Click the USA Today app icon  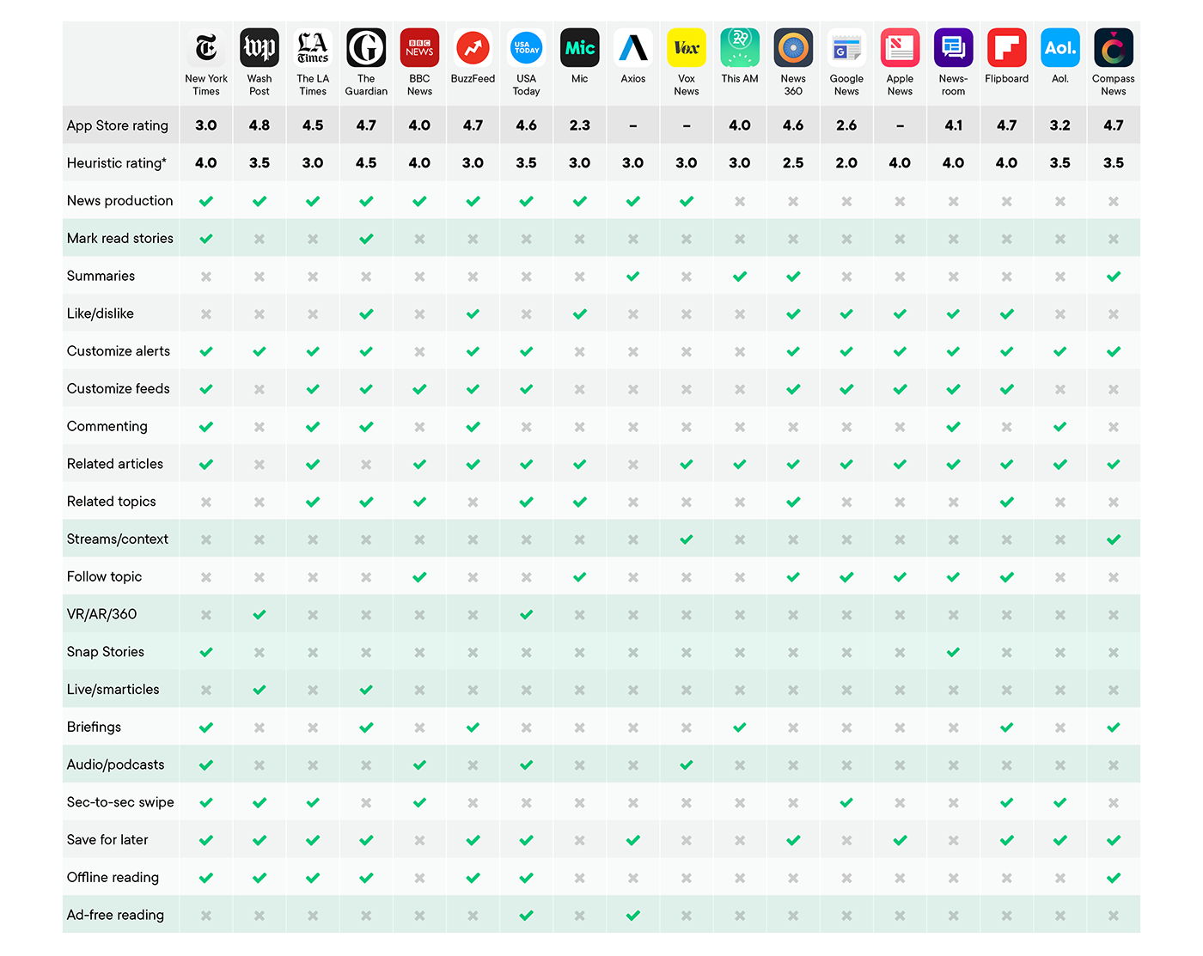(526, 48)
